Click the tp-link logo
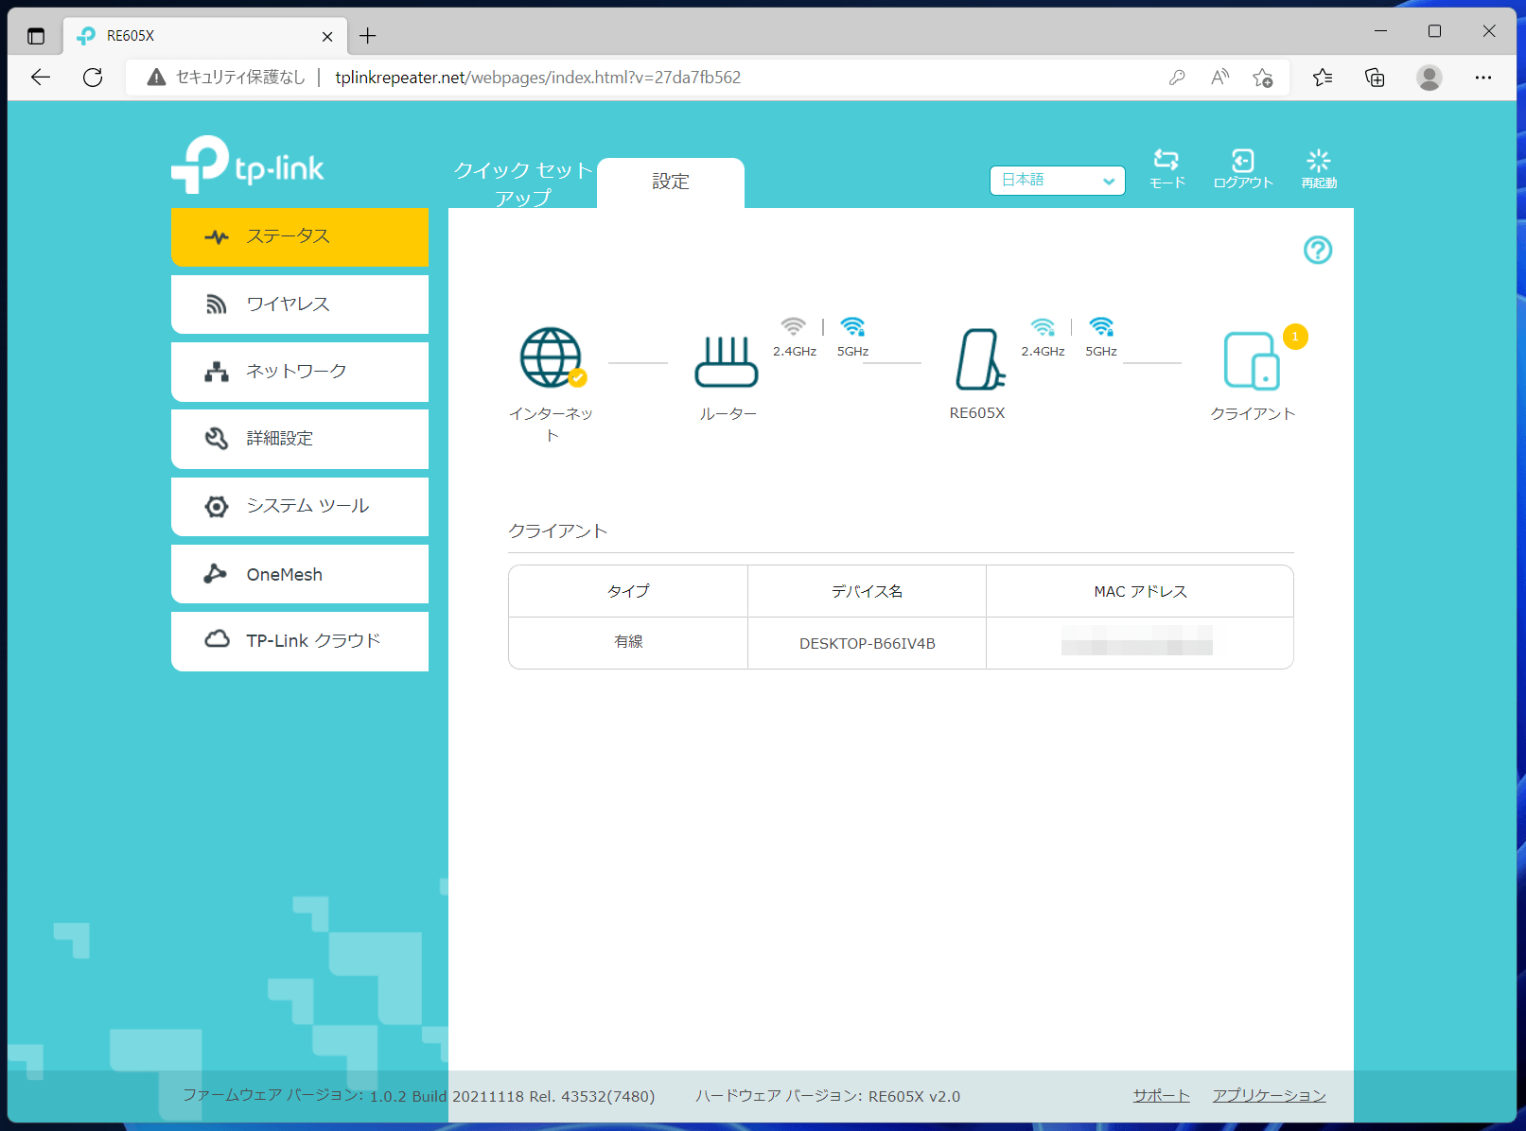This screenshot has height=1131, width=1526. pyautogui.click(x=248, y=165)
